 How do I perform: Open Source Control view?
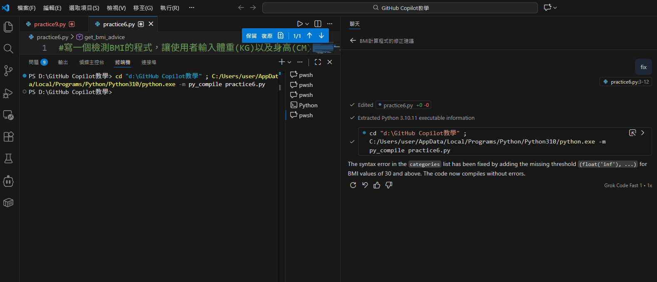tap(8, 71)
